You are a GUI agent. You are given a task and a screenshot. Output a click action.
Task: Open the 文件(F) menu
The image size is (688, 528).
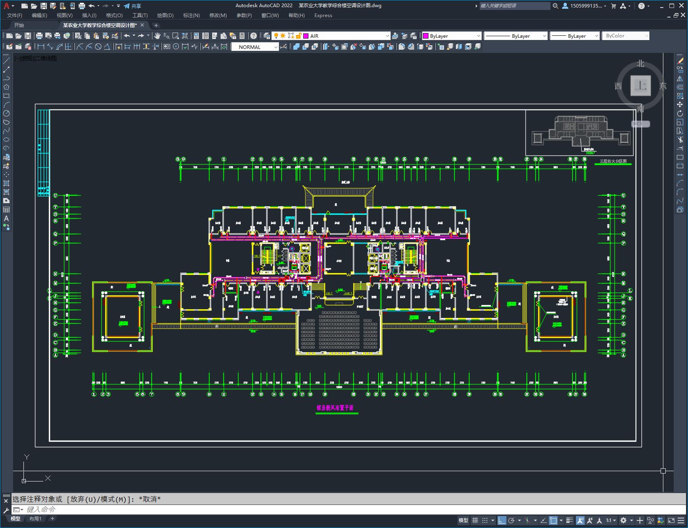click(x=15, y=16)
